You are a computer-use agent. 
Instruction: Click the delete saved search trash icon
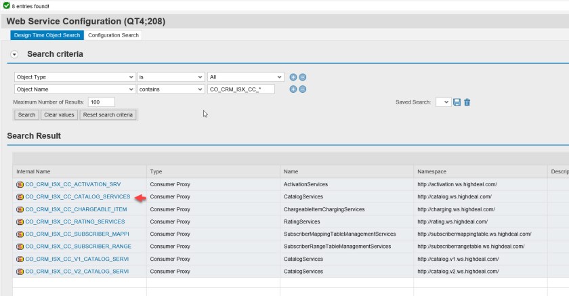click(x=467, y=102)
